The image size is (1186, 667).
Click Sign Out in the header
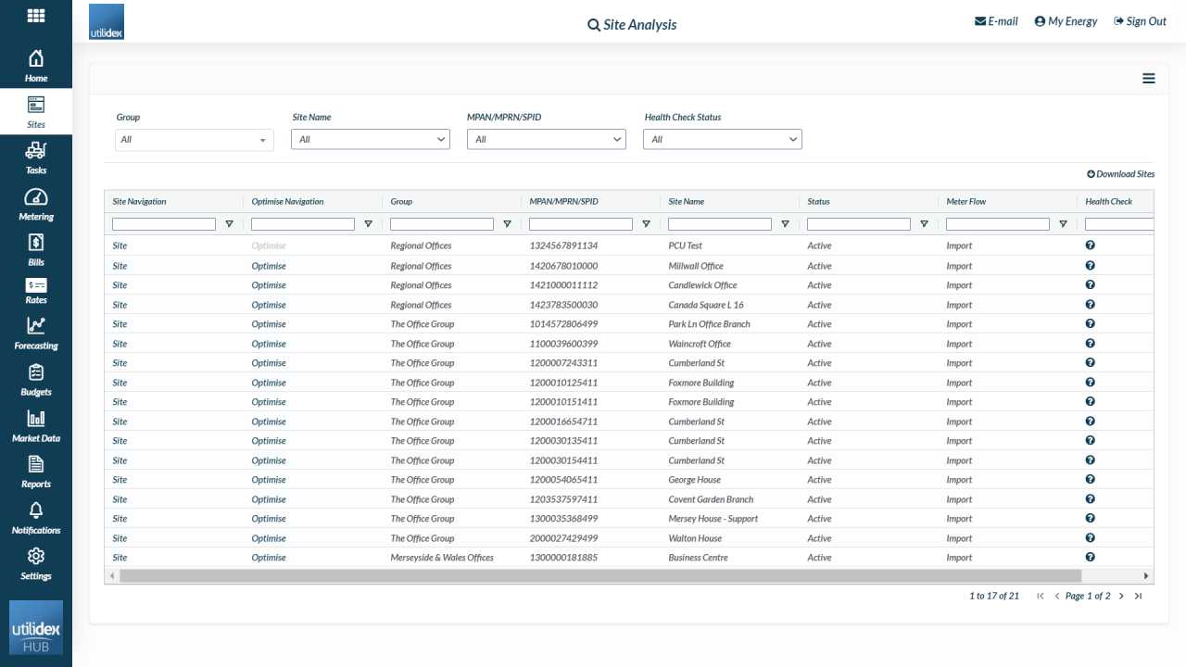pos(1140,21)
